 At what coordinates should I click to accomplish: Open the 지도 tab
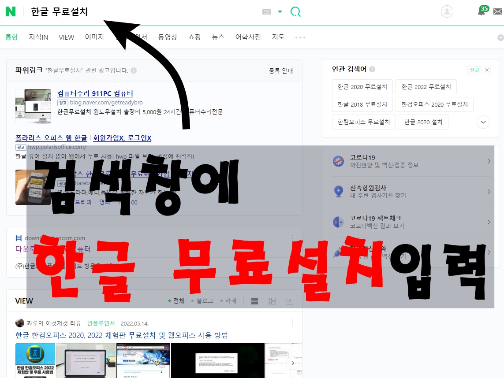[278, 37]
